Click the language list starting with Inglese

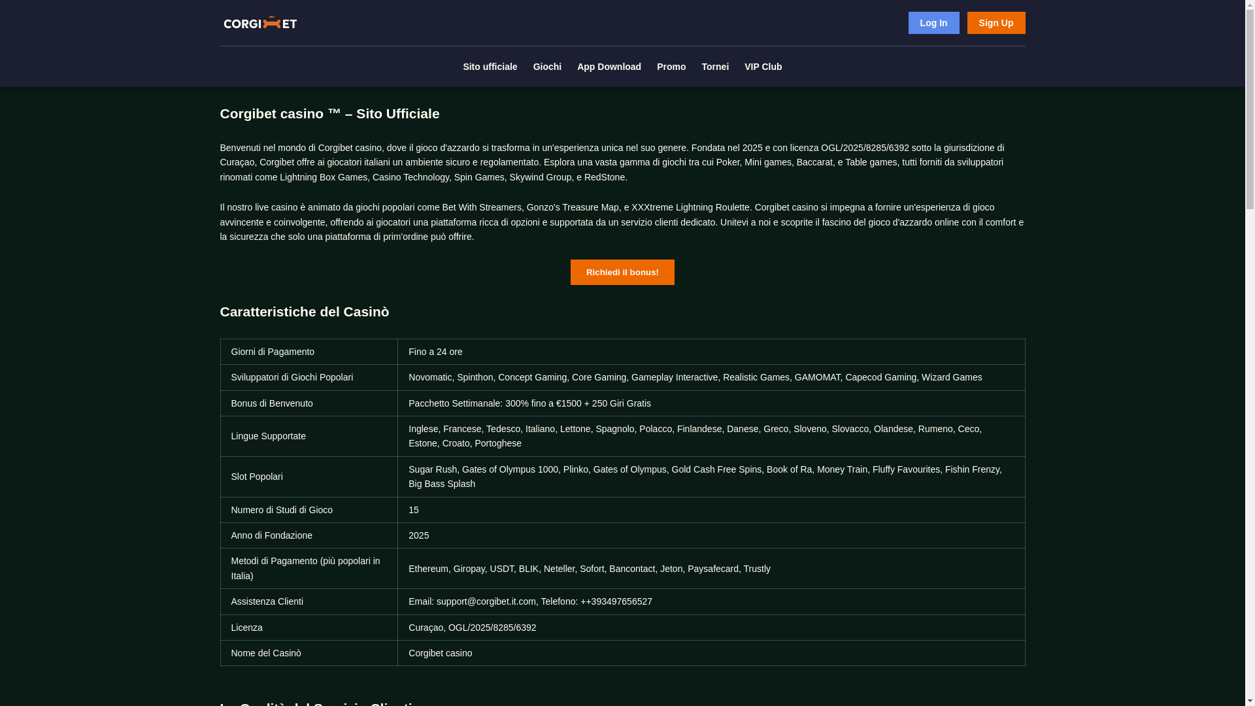pos(711,436)
